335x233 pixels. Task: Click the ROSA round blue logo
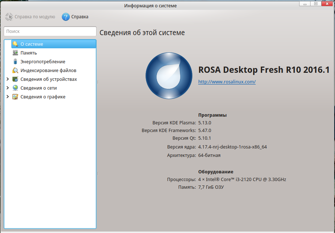pyautogui.click(x=169, y=76)
